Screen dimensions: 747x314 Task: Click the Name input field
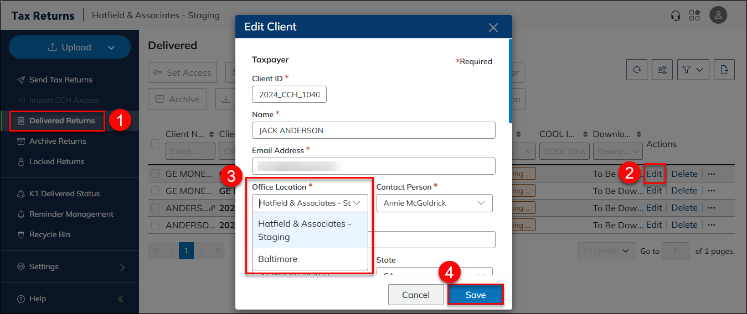[373, 130]
